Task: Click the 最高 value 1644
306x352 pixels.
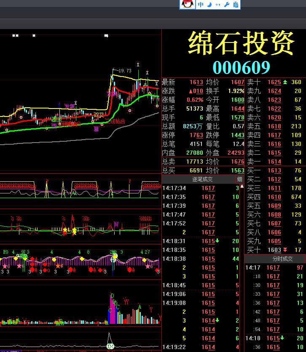Action: tap(238, 109)
